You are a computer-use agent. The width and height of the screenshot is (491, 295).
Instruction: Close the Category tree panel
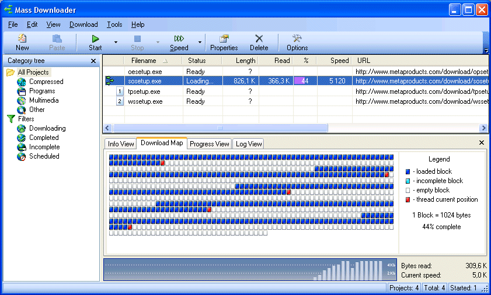tap(93, 61)
